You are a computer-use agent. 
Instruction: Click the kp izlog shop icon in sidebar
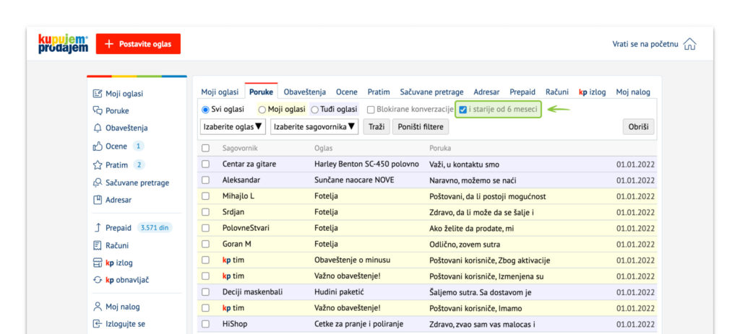pyautogui.click(x=98, y=263)
